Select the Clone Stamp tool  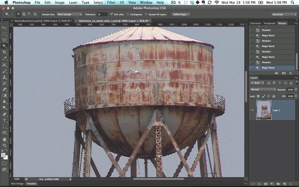(x=4, y=77)
